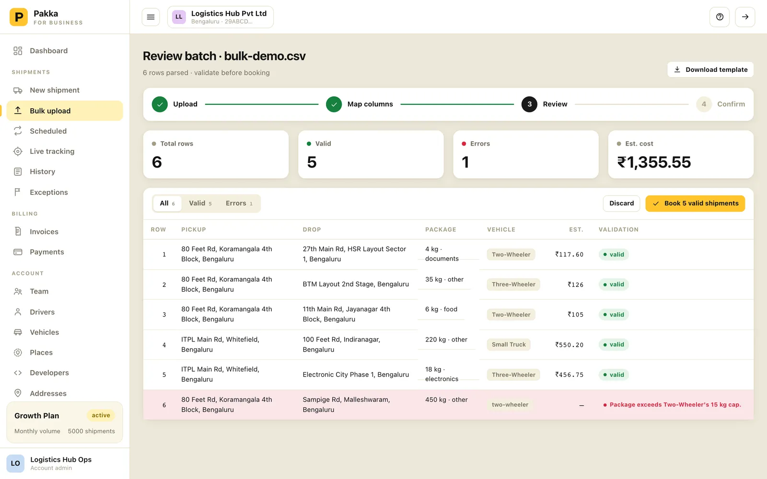Image resolution: width=767 pixels, height=479 pixels.
Task: Download the CSV template
Action: click(x=710, y=69)
